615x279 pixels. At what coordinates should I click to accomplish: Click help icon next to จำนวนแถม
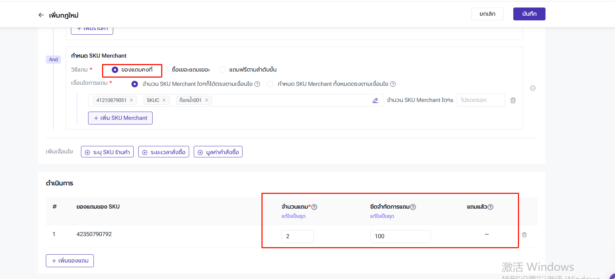tap(314, 207)
